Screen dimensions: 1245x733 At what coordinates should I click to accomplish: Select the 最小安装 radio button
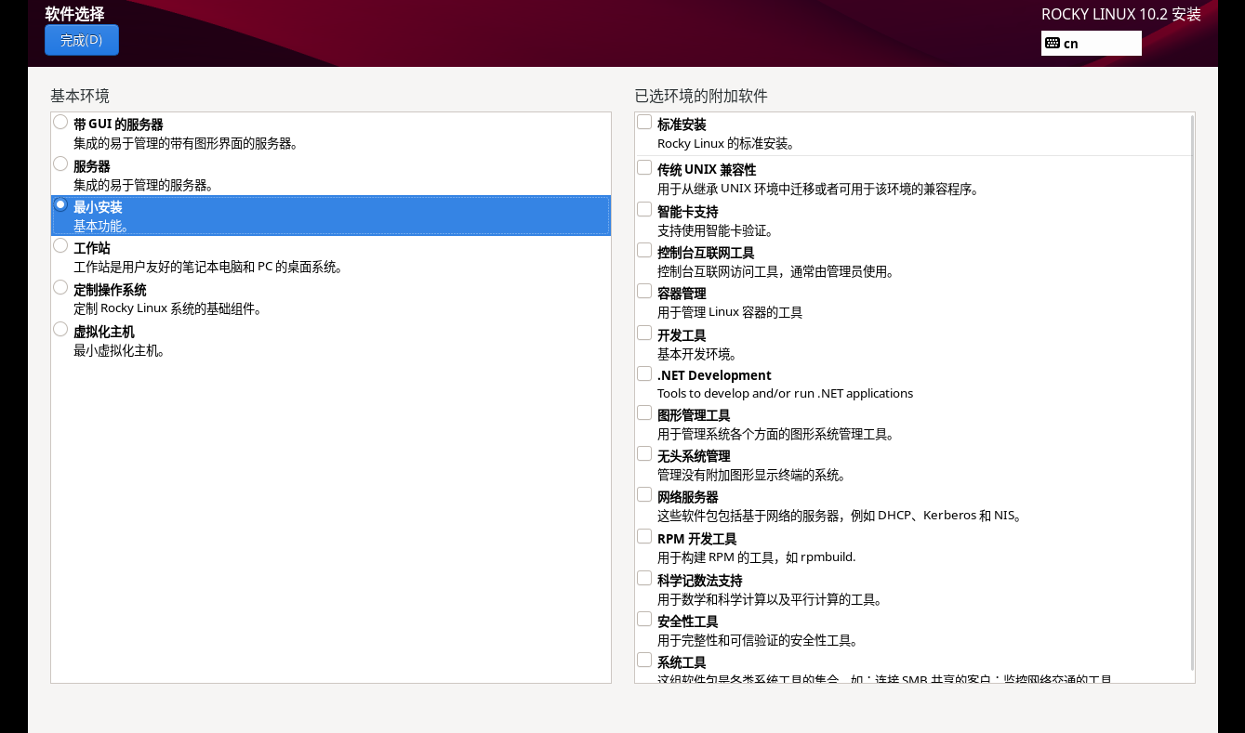60,204
